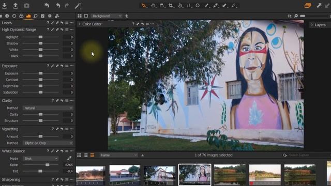Toggle the red color tag on lake thumbnail

pyautogui.click(x=251, y=183)
